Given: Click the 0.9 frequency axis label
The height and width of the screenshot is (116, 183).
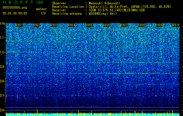Looking at the screenshot, I should point(2,67).
